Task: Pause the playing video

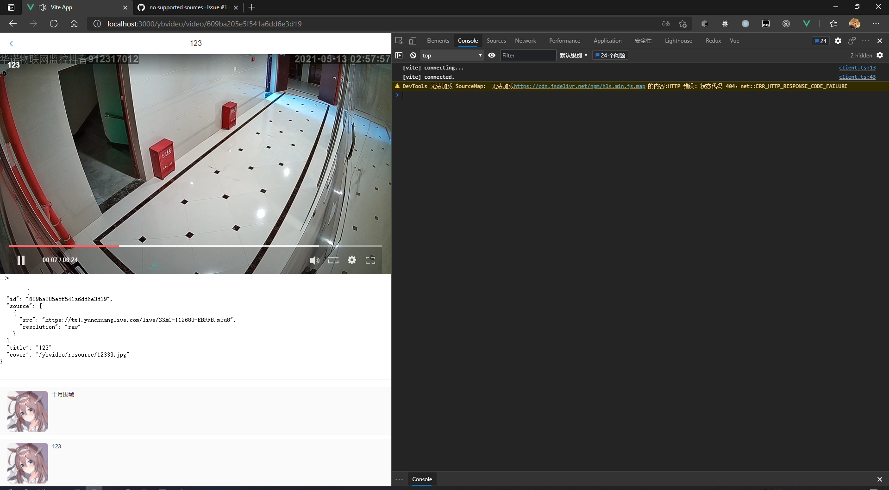Action: click(x=21, y=260)
